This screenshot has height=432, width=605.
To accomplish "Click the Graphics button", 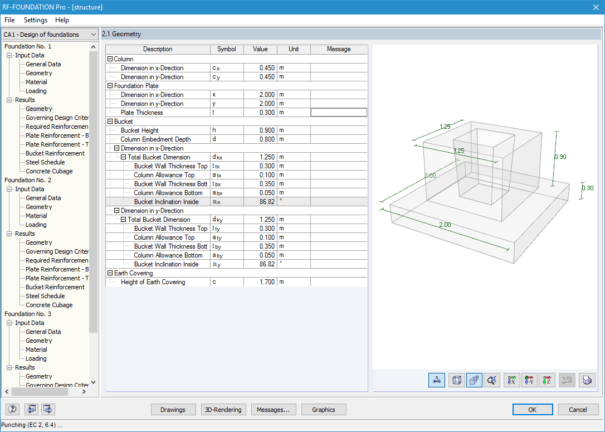I will pyautogui.click(x=323, y=410).
